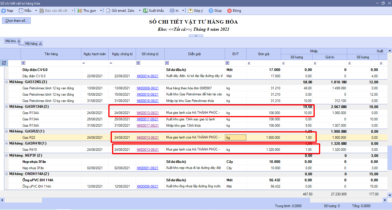Open voucher link NK00008-08/21

(x=147, y=88)
